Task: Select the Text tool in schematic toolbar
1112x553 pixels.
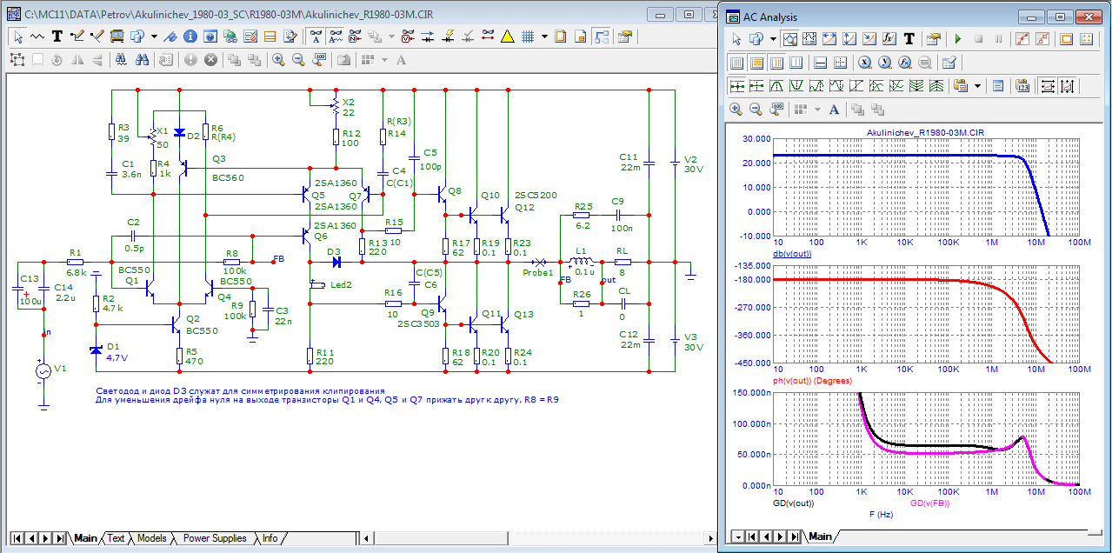Action: click(57, 37)
